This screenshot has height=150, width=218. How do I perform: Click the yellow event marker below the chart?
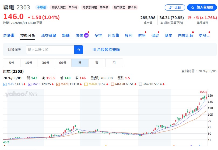[106, 145]
